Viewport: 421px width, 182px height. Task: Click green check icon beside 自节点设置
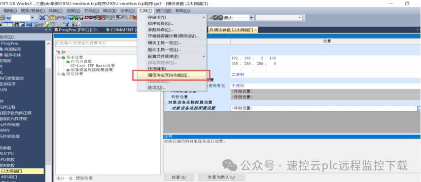tap(68, 62)
